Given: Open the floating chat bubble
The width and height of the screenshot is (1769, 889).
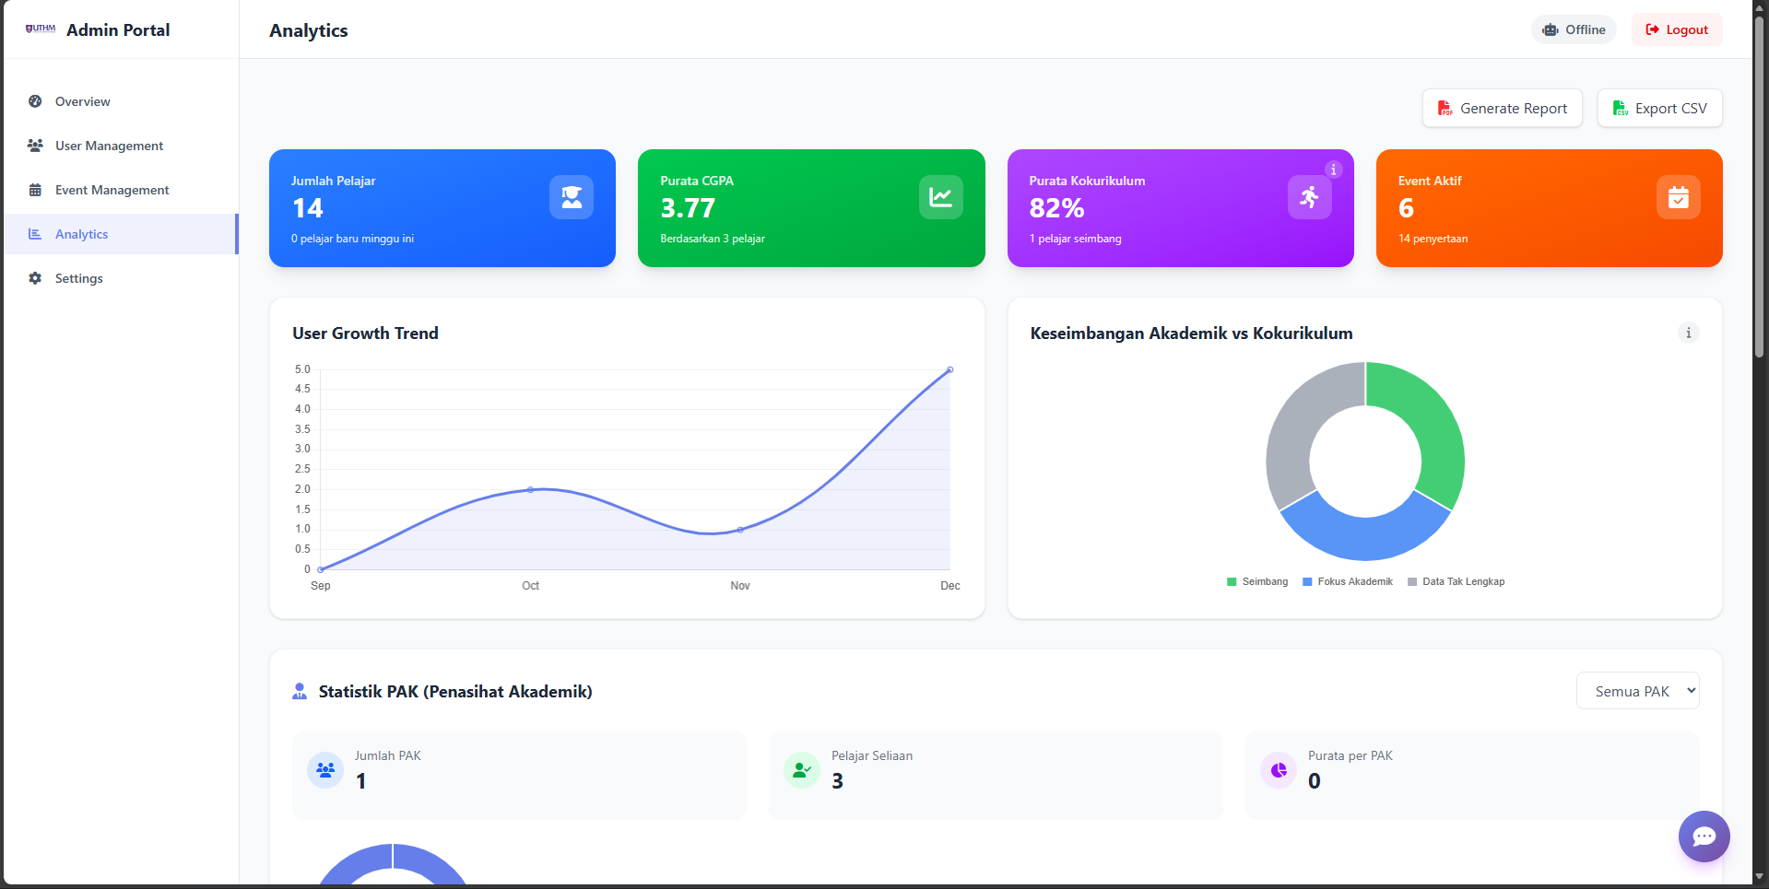Looking at the screenshot, I should [x=1704, y=836].
